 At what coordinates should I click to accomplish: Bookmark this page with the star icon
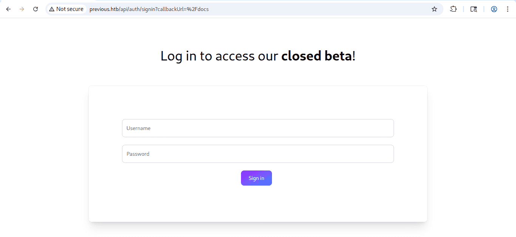click(x=434, y=9)
